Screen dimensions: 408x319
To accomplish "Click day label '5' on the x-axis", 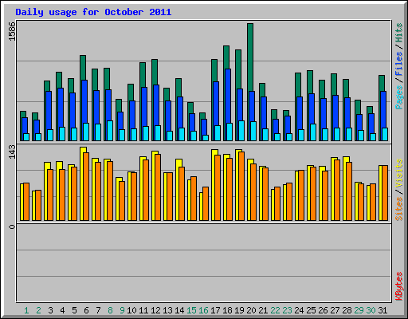I will [74, 310].
